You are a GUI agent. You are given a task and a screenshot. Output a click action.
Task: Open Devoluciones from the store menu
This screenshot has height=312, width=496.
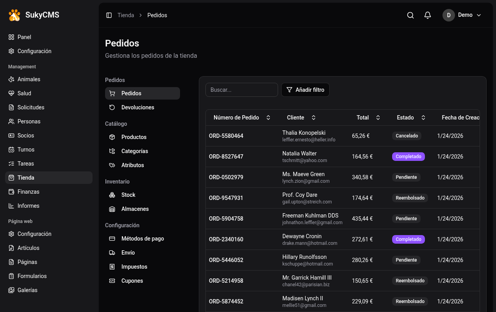pyautogui.click(x=137, y=107)
